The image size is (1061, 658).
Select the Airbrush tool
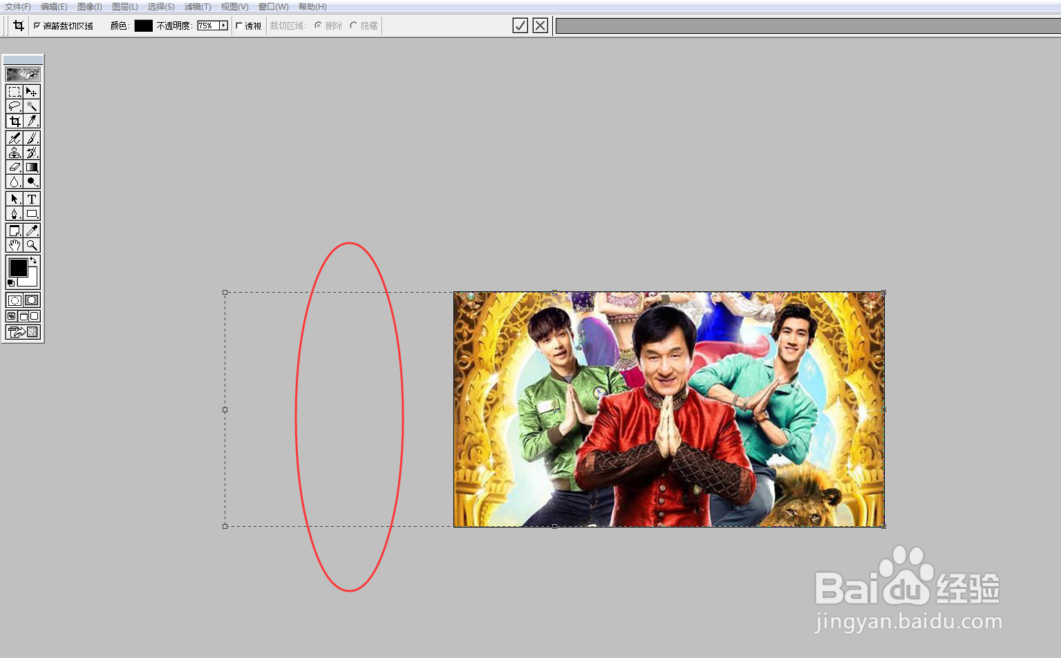[x=15, y=138]
